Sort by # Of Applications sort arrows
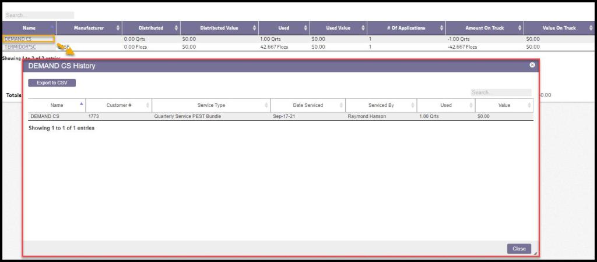Image resolution: width=597 pixels, height=262 pixels. tap(441, 28)
